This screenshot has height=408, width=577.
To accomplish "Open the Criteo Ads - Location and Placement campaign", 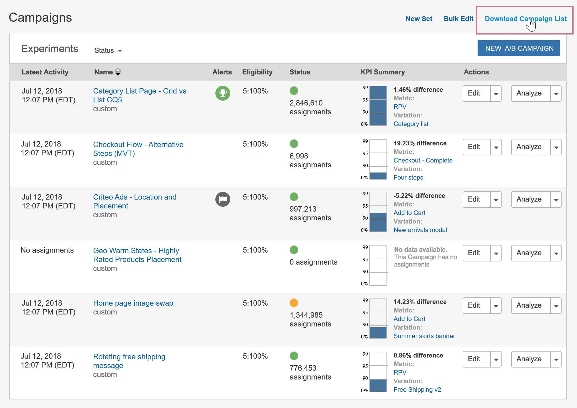I will tap(135, 201).
